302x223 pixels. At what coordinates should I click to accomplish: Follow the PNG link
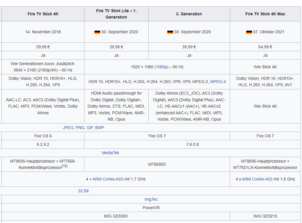click(x=80, y=128)
